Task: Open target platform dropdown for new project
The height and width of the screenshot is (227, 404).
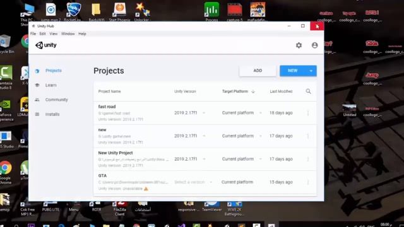Action: 261,136
